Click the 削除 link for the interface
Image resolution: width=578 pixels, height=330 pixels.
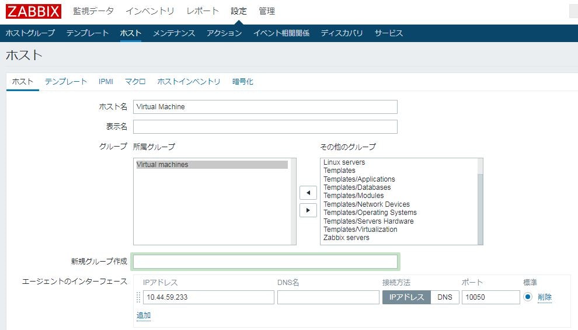(545, 297)
